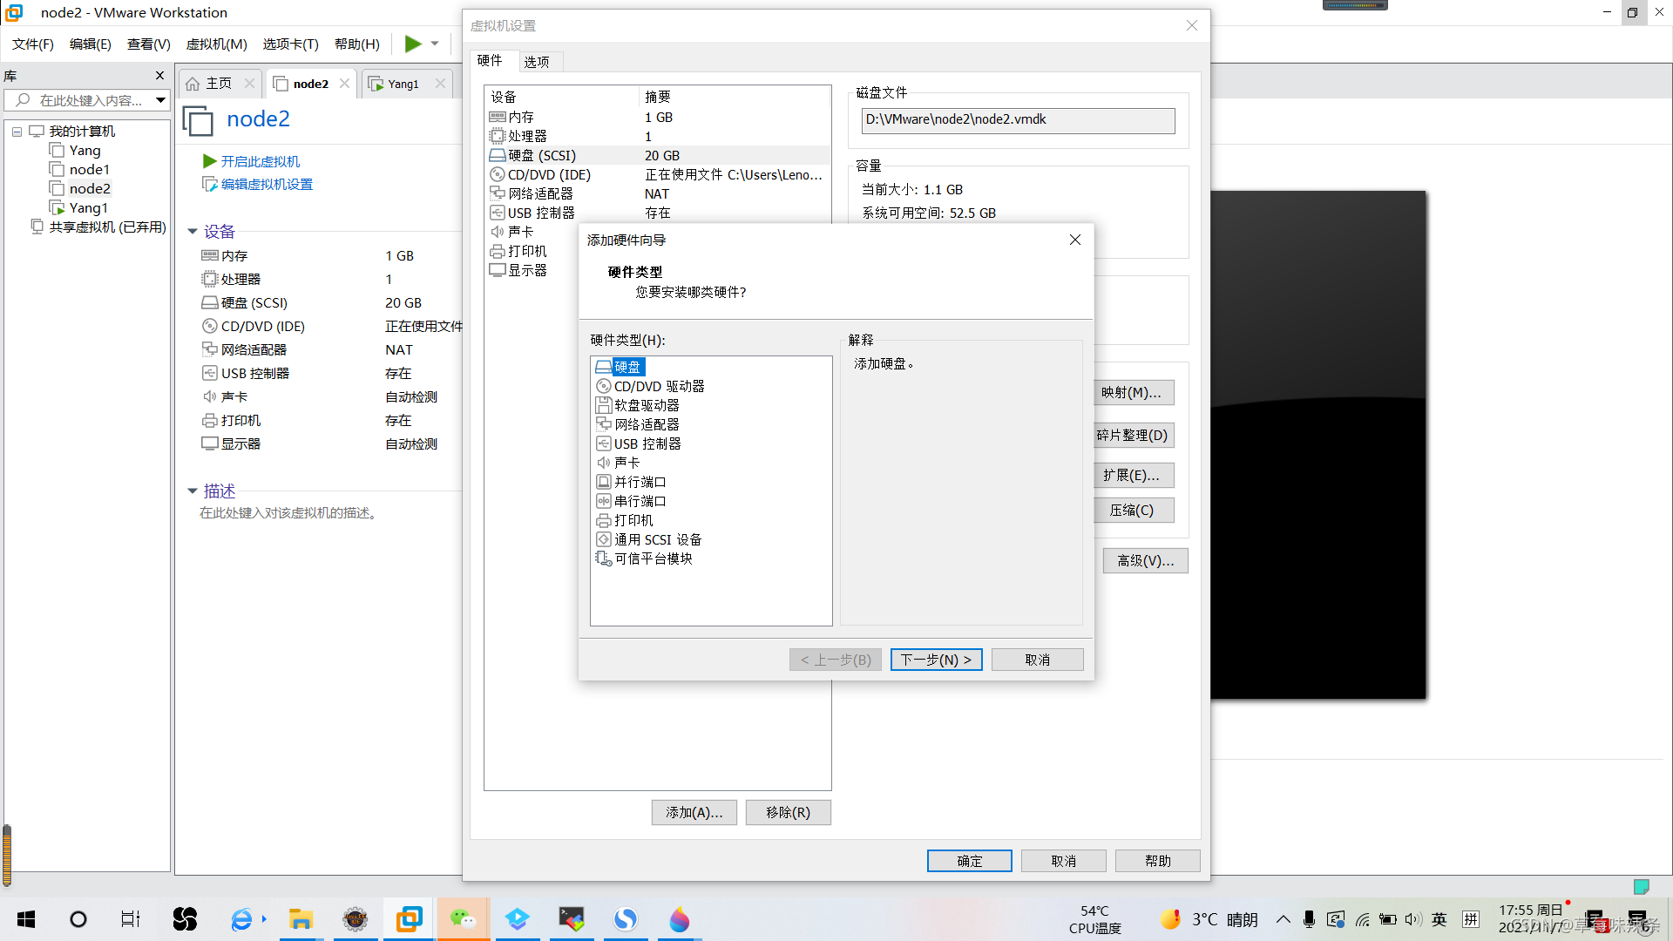The width and height of the screenshot is (1673, 941).
Task: Collapse the 描述 section
Action: click(193, 491)
